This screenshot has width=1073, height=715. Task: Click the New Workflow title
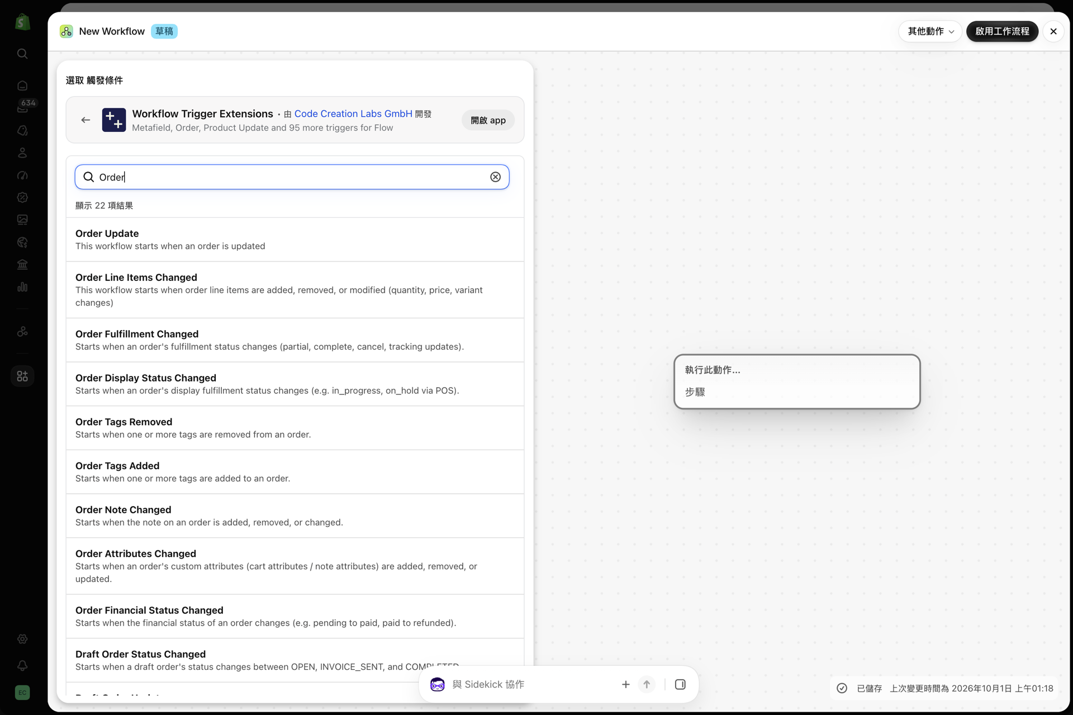[112, 31]
